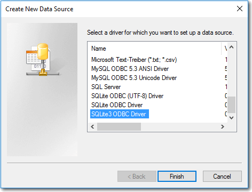This screenshot has height=192, width=252.
Task: Click the vertical scrollbar thumb
Action: pyautogui.click(x=231, y=105)
